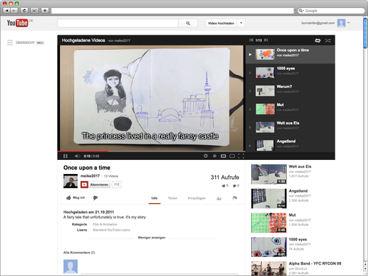This screenshot has height=276, width=368.
Task: Click the add bookmark plus button
Action: 45,11
